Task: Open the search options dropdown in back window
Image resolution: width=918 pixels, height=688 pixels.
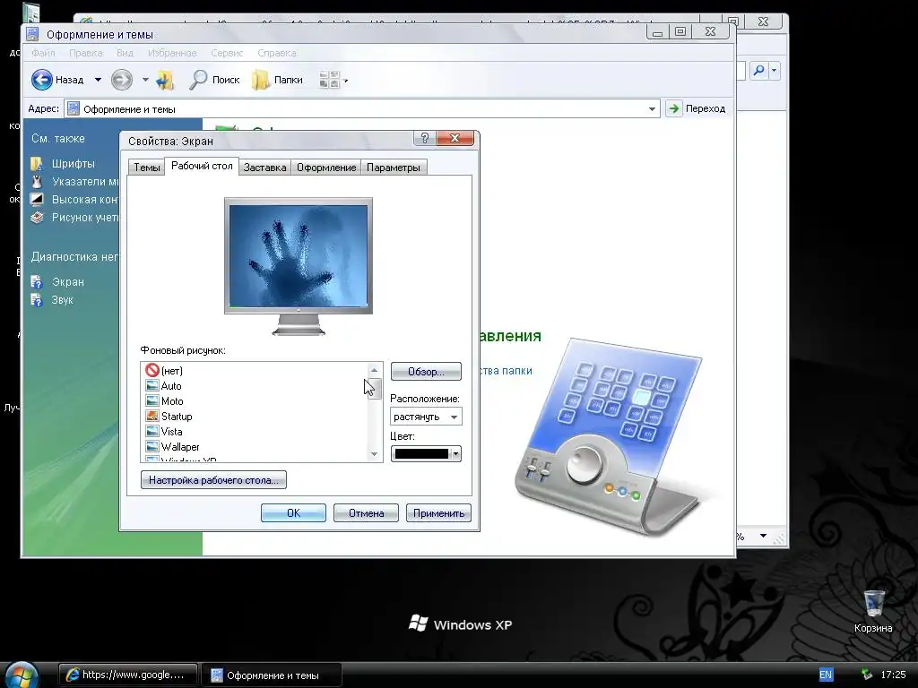Action: 774,71
